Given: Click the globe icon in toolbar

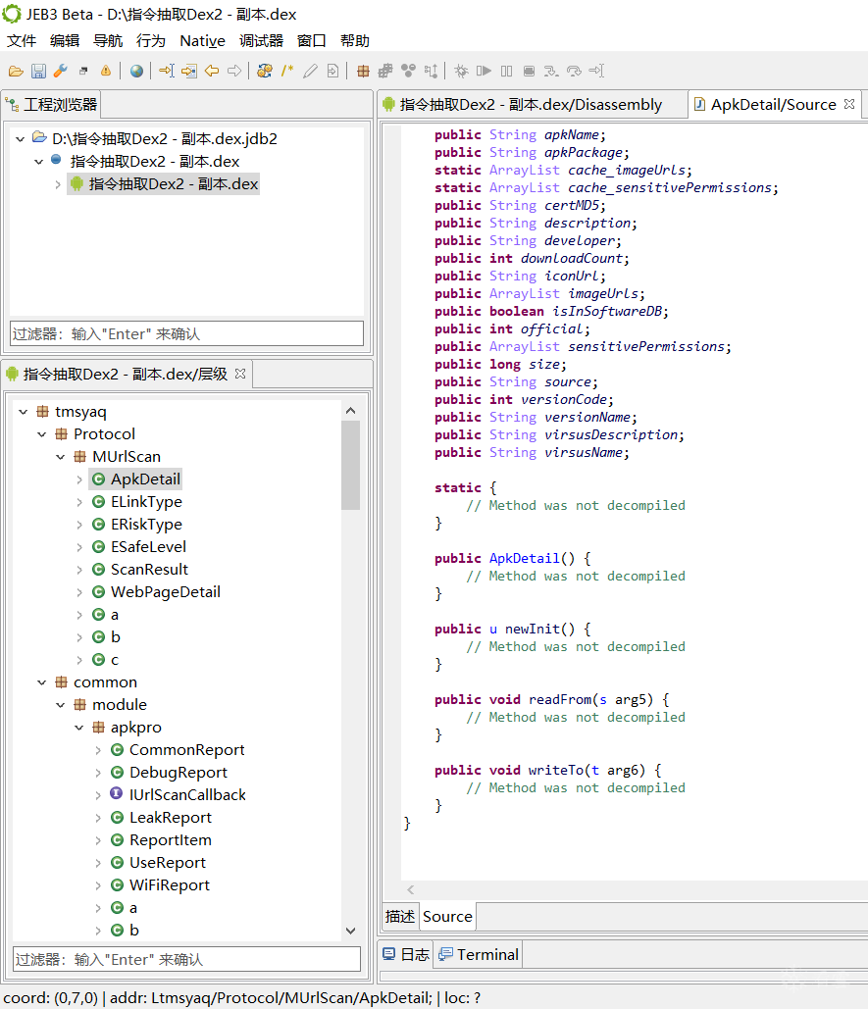Looking at the screenshot, I should click(x=136, y=71).
